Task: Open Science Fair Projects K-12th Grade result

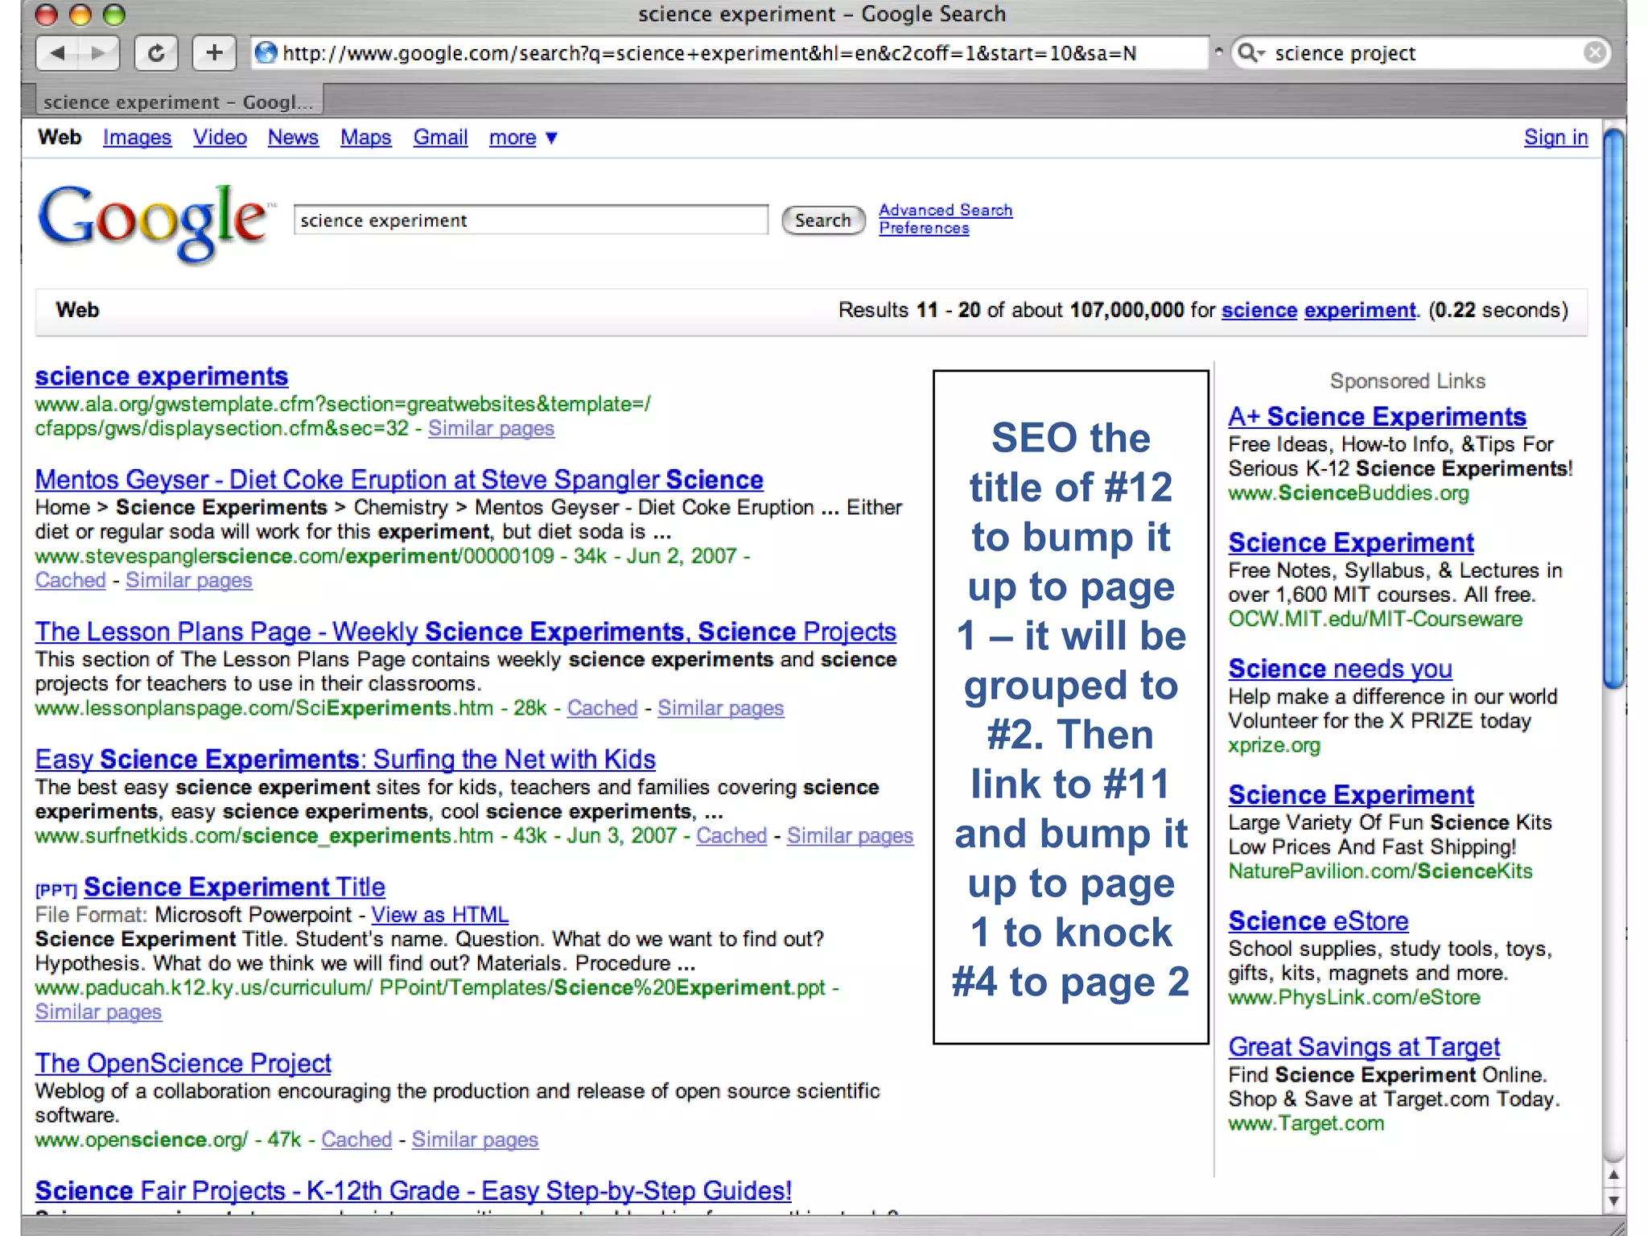Action: click(413, 1190)
